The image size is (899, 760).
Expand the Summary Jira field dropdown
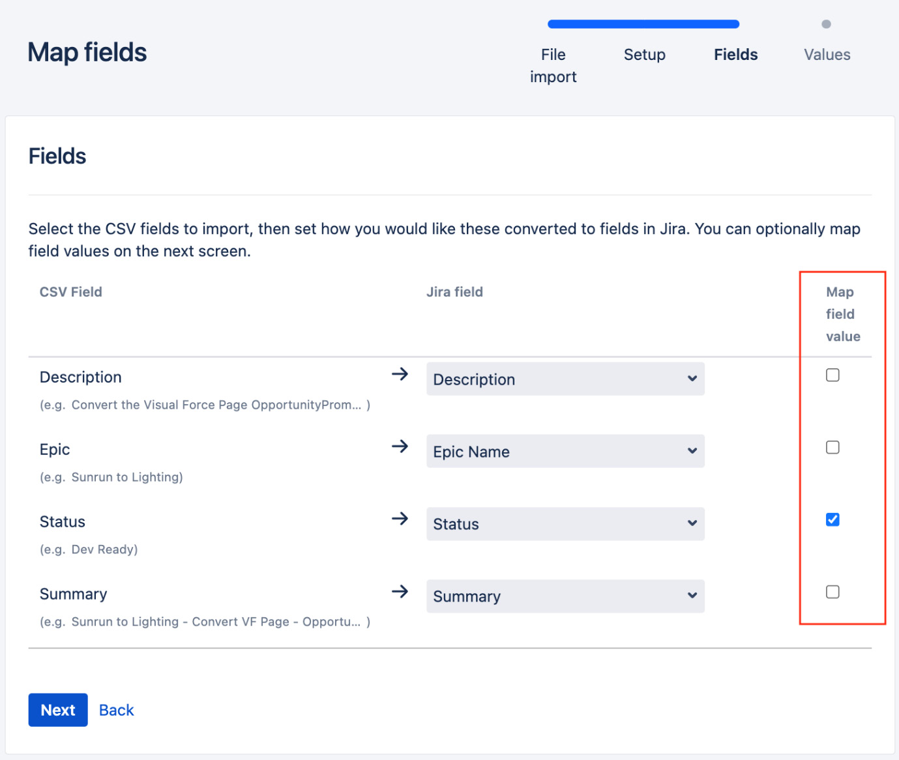[x=565, y=596]
